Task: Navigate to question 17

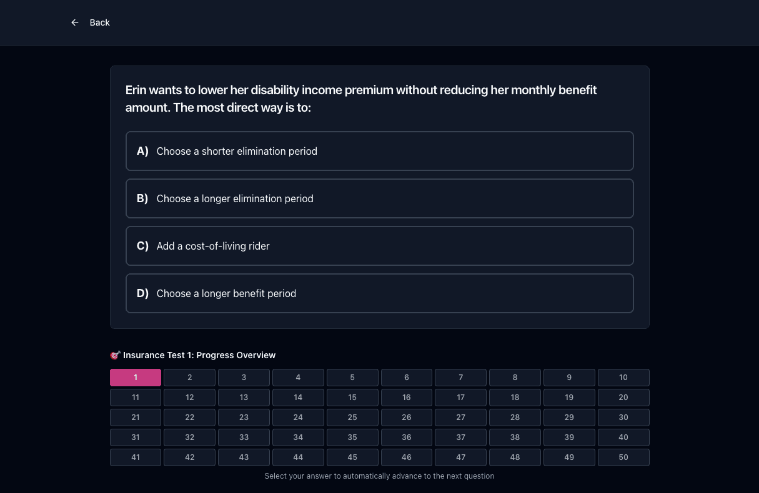Action: pyautogui.click(x=461, y=398)
